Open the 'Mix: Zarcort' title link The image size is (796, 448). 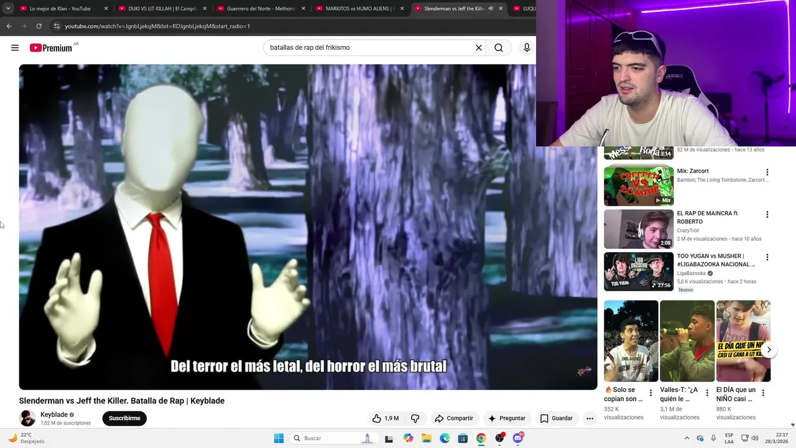click(693, 171)
